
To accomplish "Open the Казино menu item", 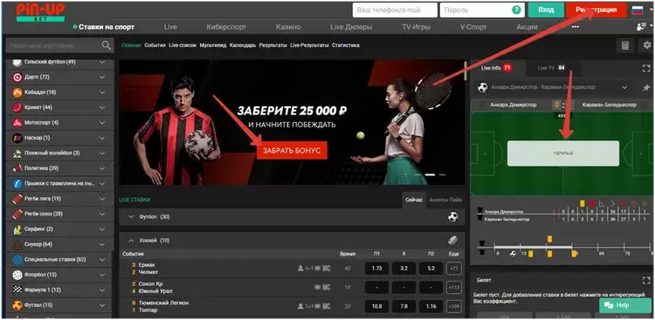I will pos(288,27).
